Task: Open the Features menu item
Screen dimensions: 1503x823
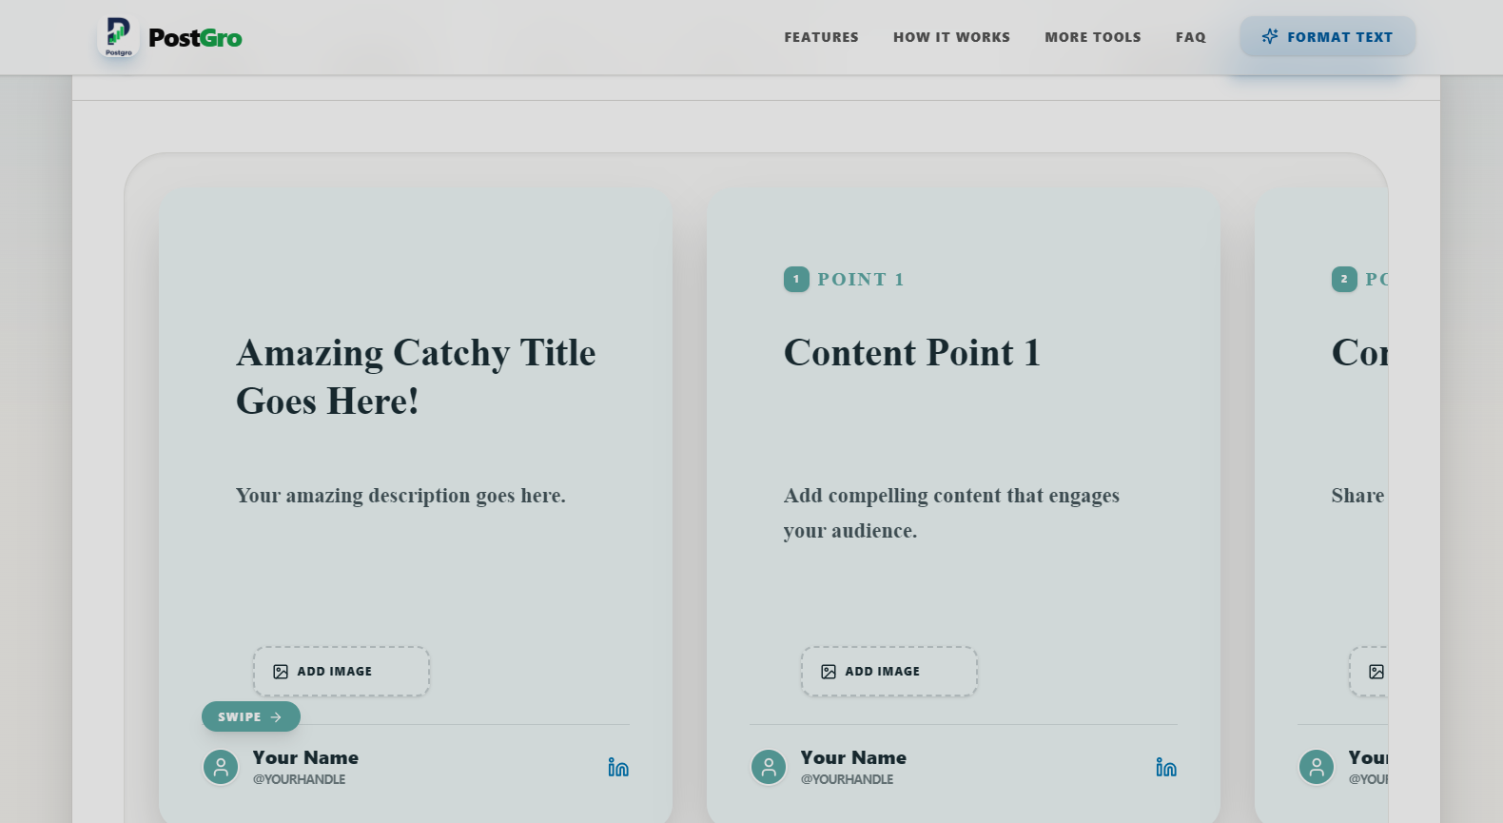Action: [x=821, y=37]
